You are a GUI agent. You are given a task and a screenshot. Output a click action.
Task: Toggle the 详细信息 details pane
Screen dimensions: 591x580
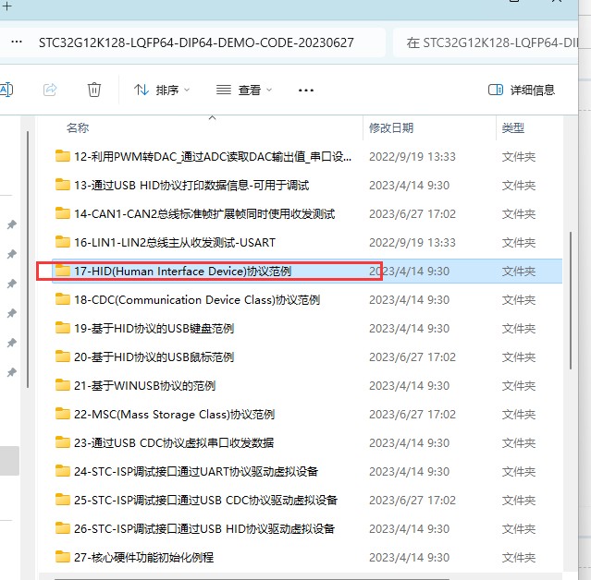(522, 90)
